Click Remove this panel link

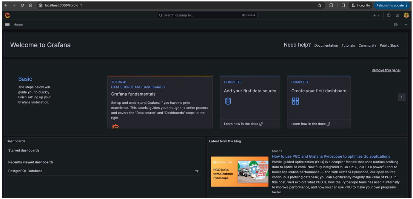point(386,70)
